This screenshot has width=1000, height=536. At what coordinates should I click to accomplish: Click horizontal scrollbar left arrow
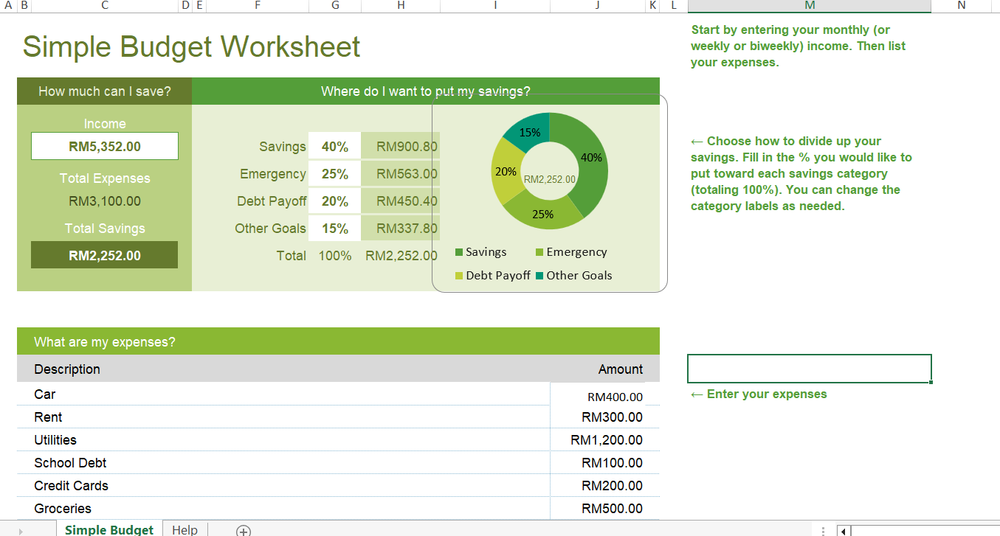pos(843,531)
